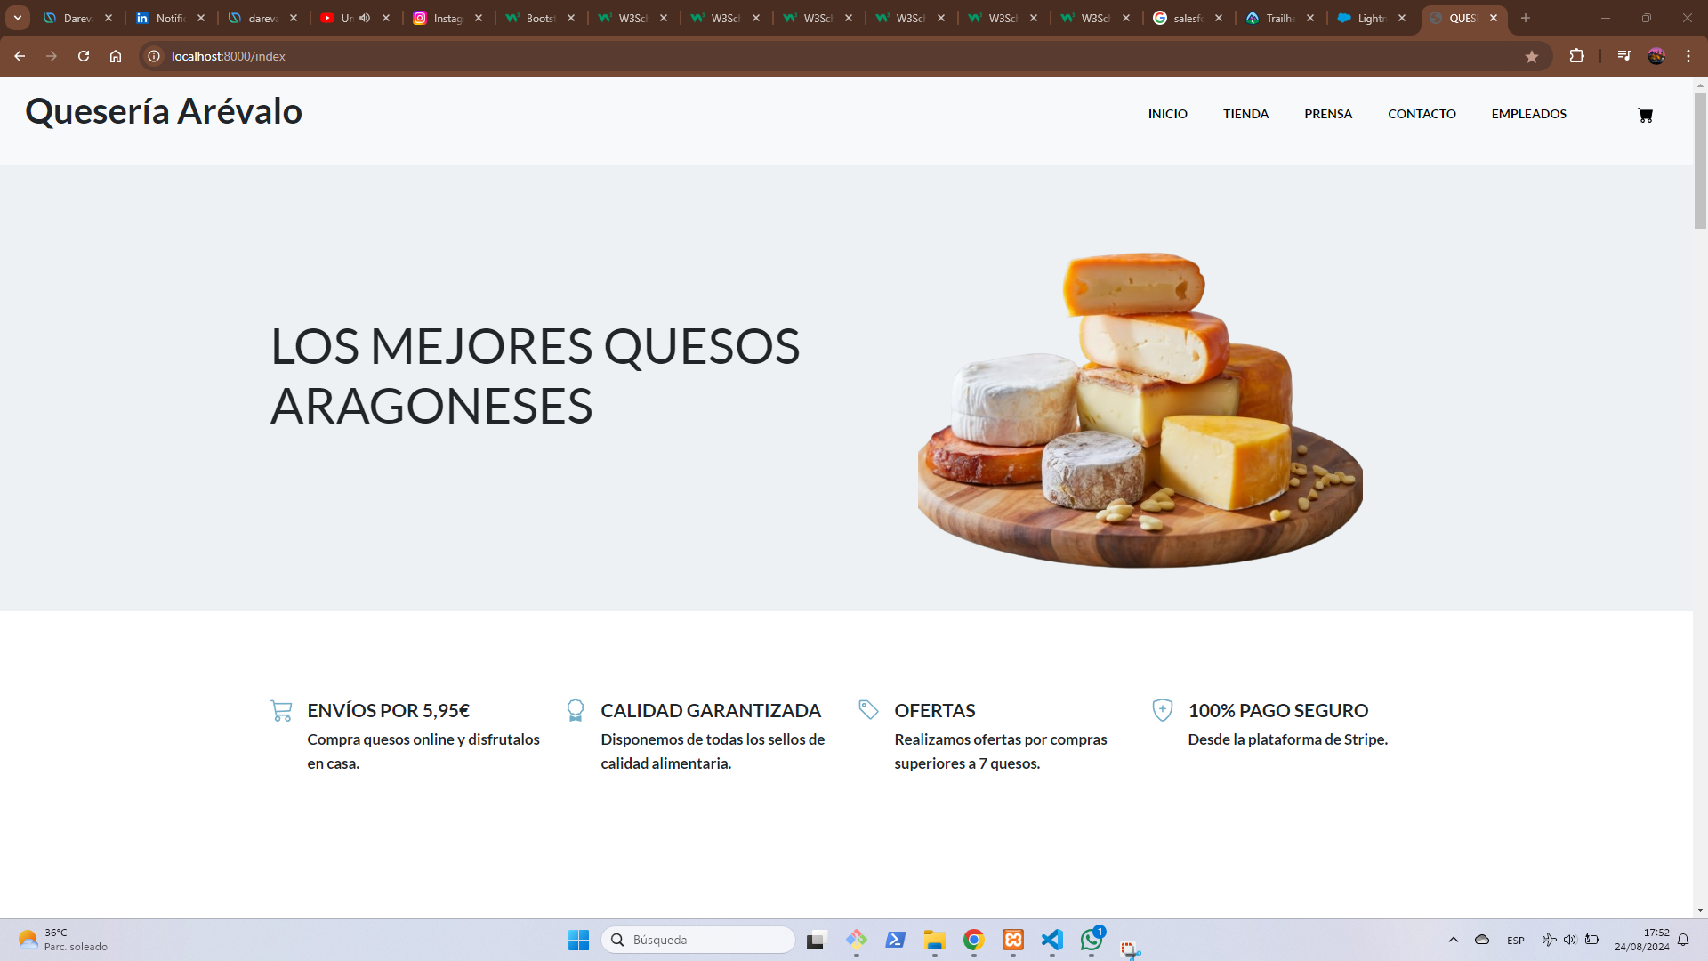Viewport: 1708px width, 961px height.
Task: Open WhatsApp from the taskbar
Action: [1091, 940]
